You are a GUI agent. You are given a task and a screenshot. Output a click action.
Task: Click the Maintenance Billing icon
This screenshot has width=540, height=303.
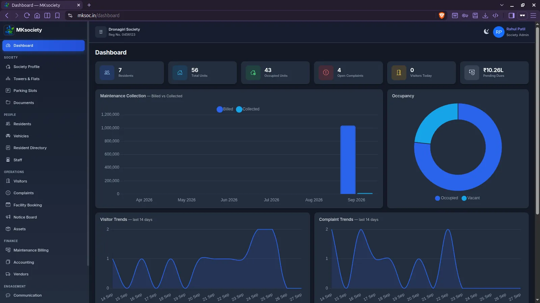click(x=8, y=250)
